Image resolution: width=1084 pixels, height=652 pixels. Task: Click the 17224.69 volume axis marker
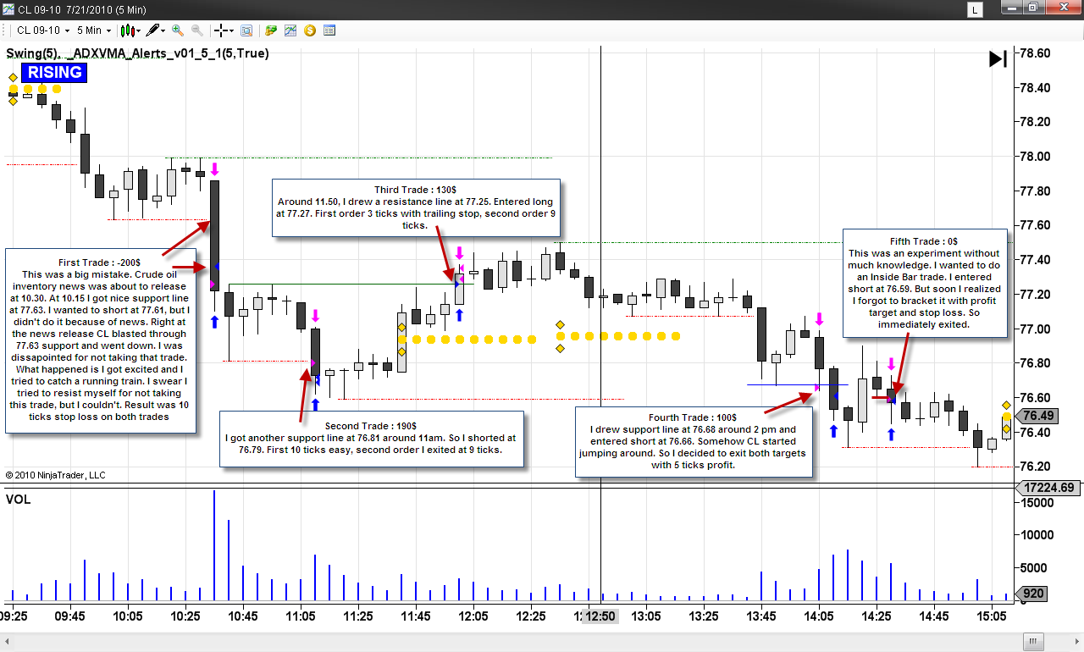click(1048, 488)
